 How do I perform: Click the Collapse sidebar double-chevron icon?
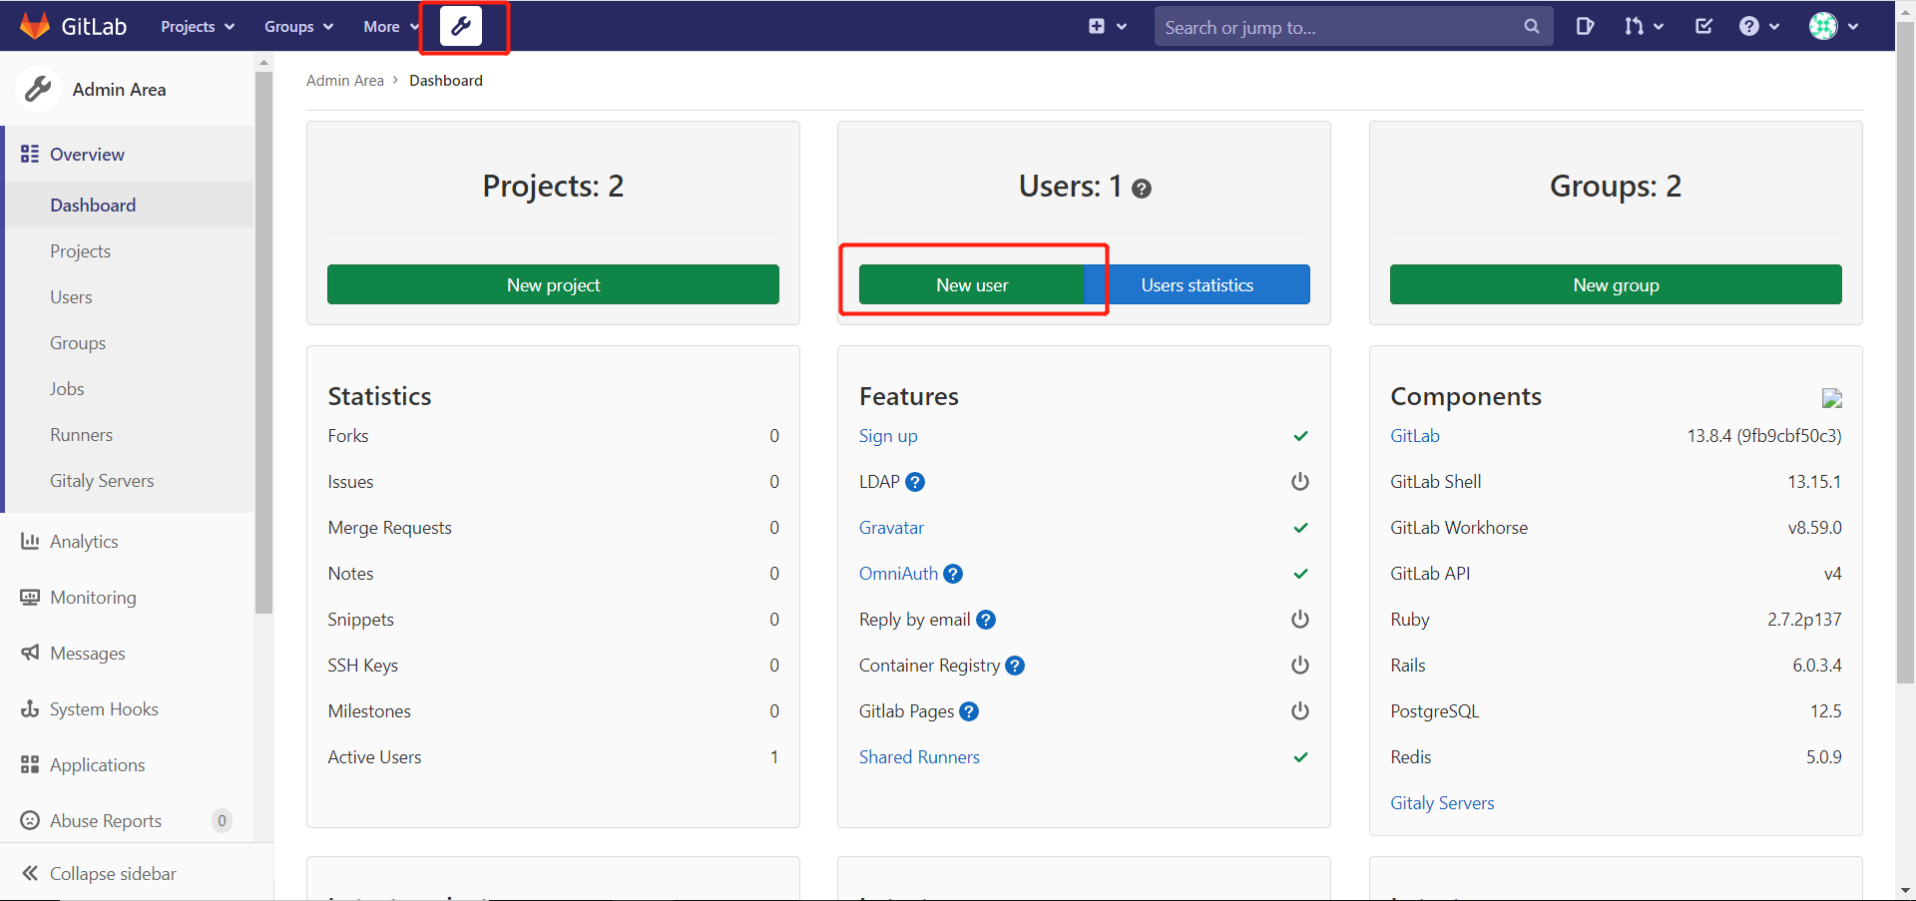[30, 873]
